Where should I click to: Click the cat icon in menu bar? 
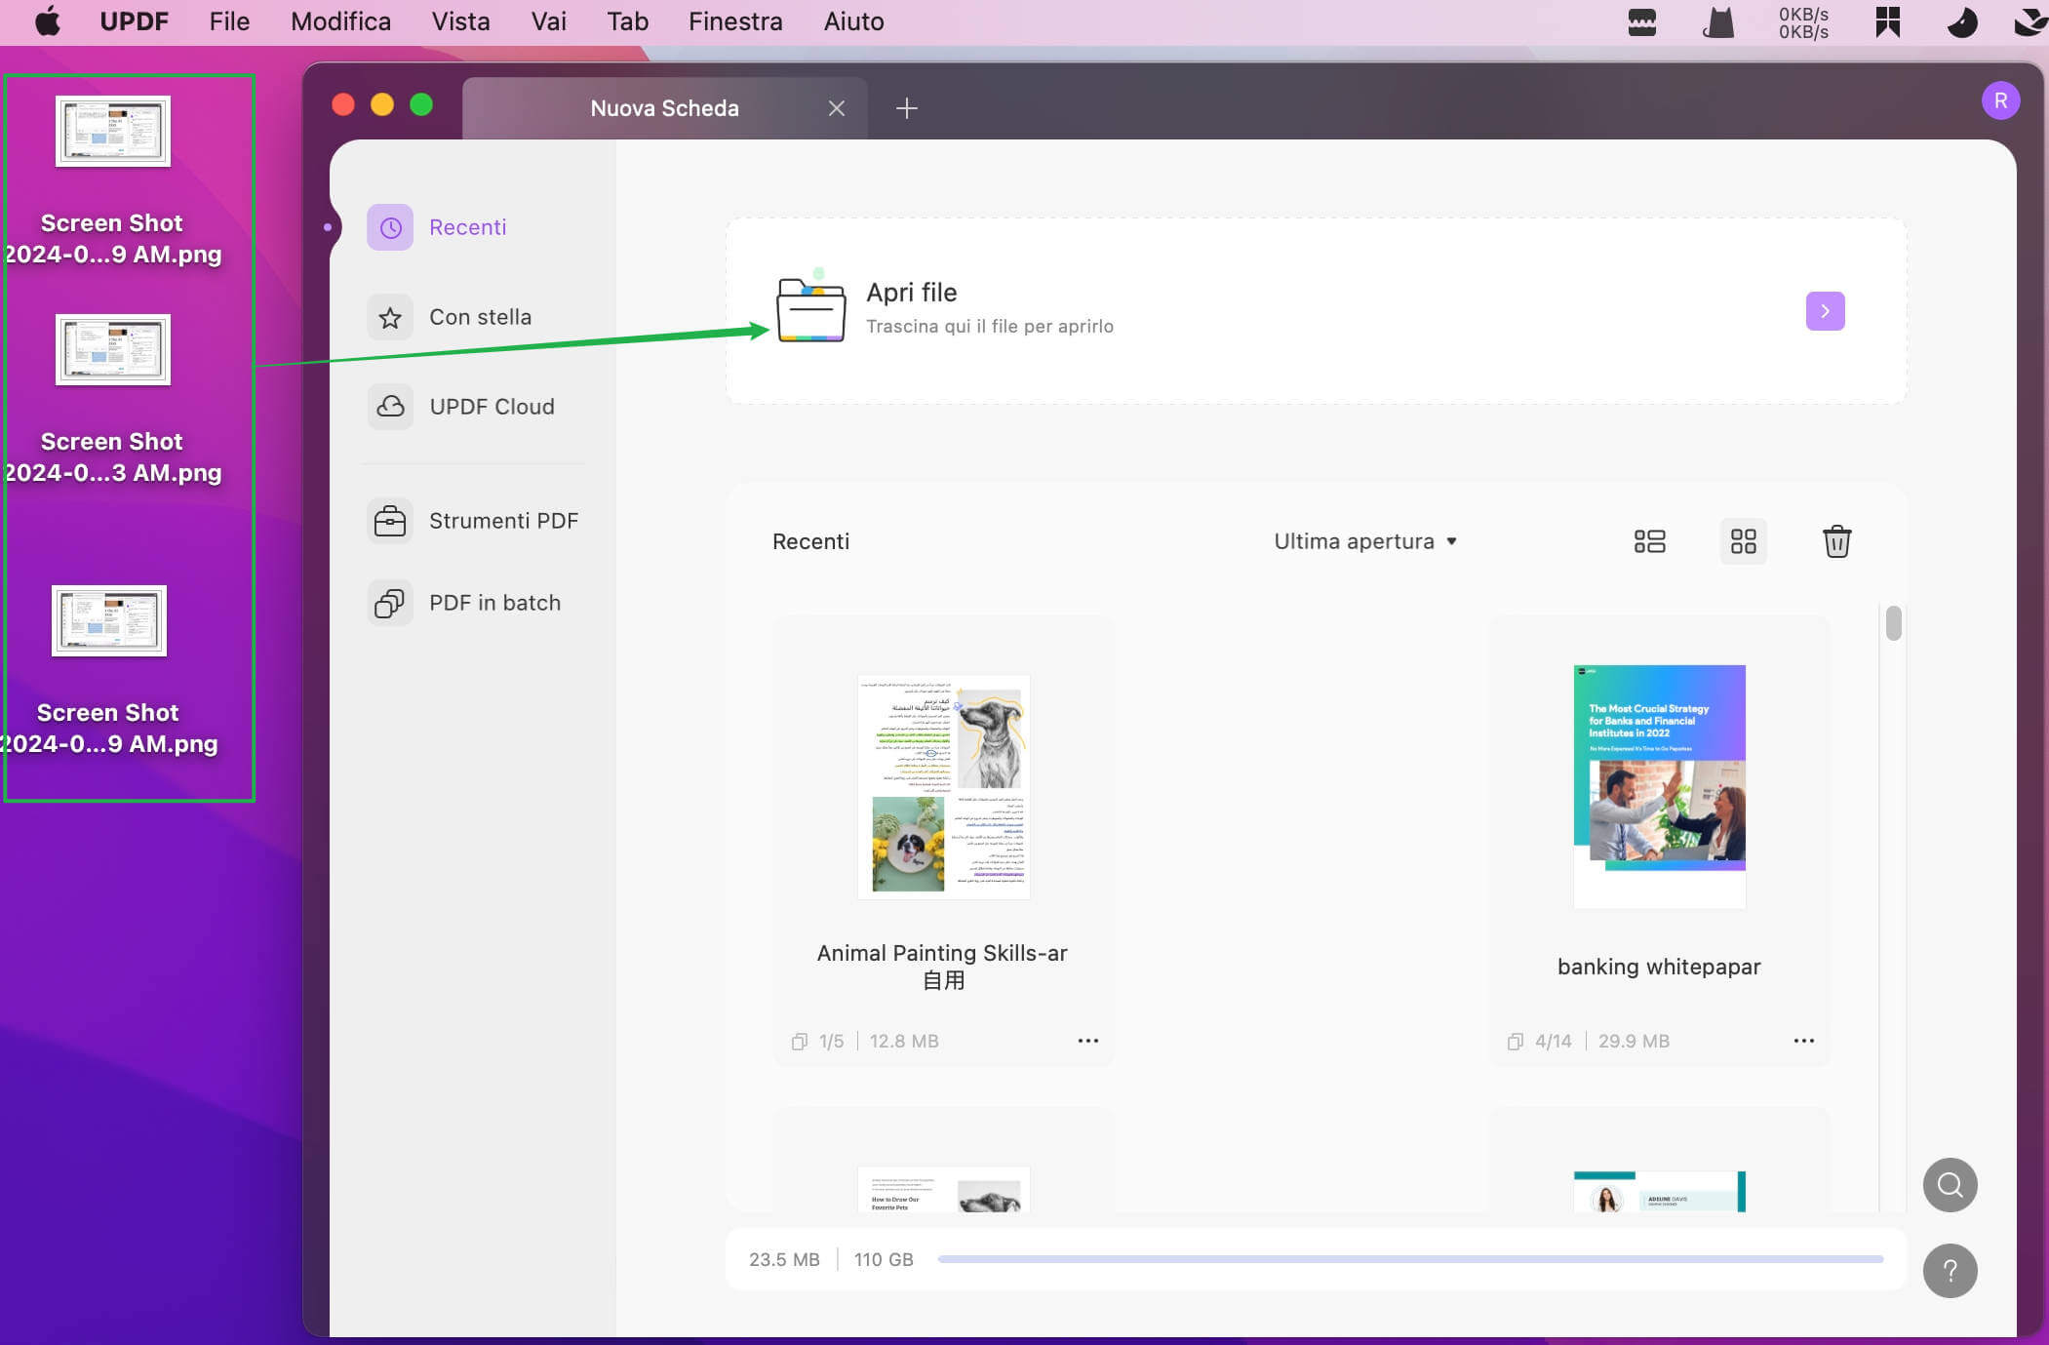click(1718, 22)
